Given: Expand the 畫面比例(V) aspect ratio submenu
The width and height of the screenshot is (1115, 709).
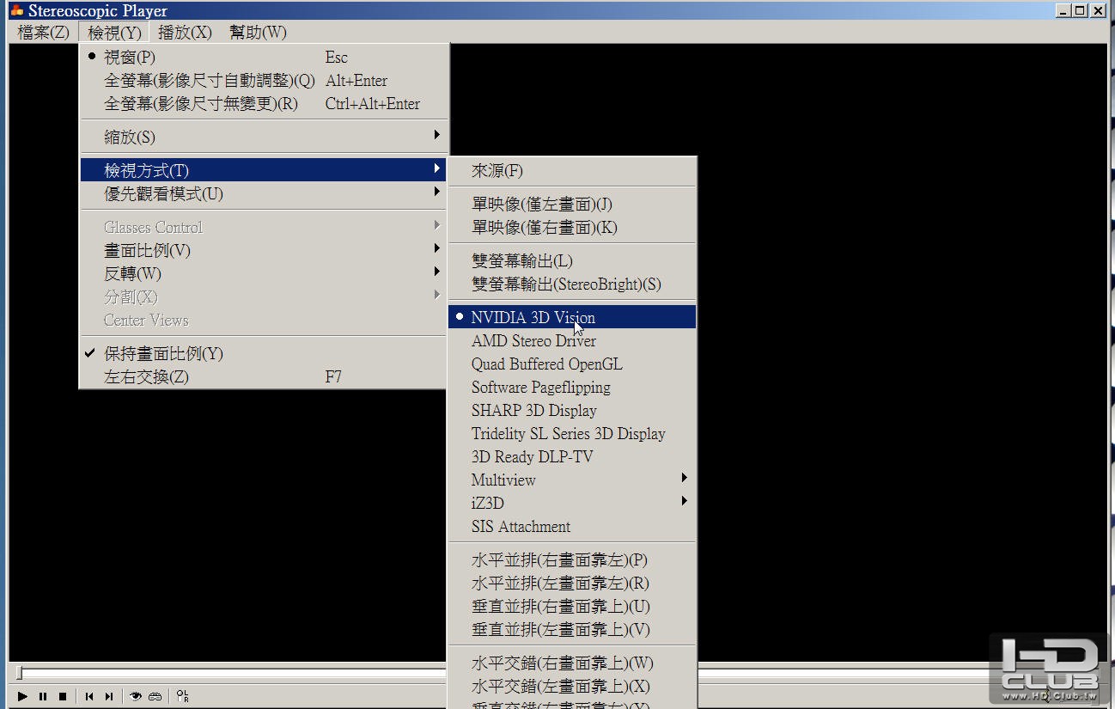Looking at the screenshot, I should (x=264, y=250).
